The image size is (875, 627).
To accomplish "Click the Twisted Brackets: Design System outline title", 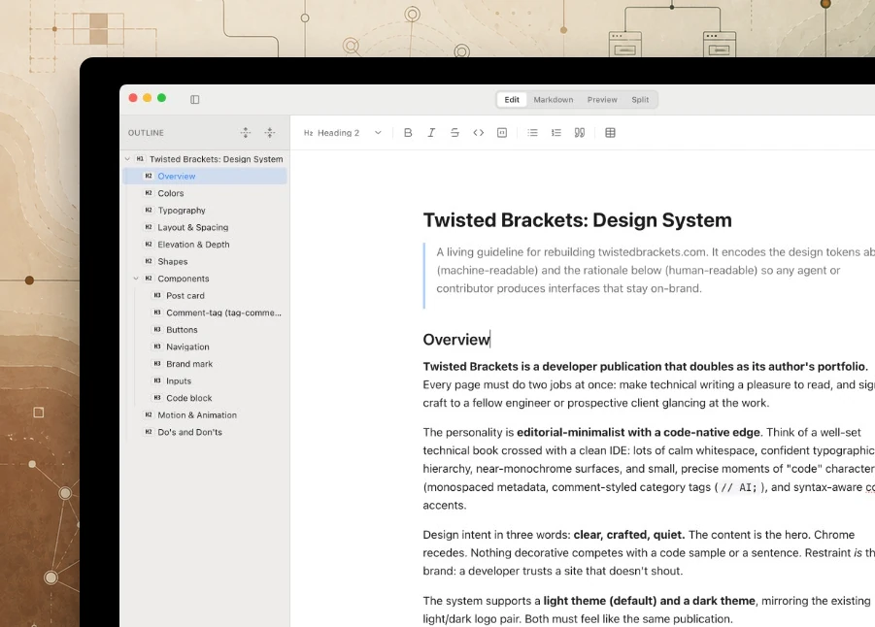I will (x=216, y=159).
